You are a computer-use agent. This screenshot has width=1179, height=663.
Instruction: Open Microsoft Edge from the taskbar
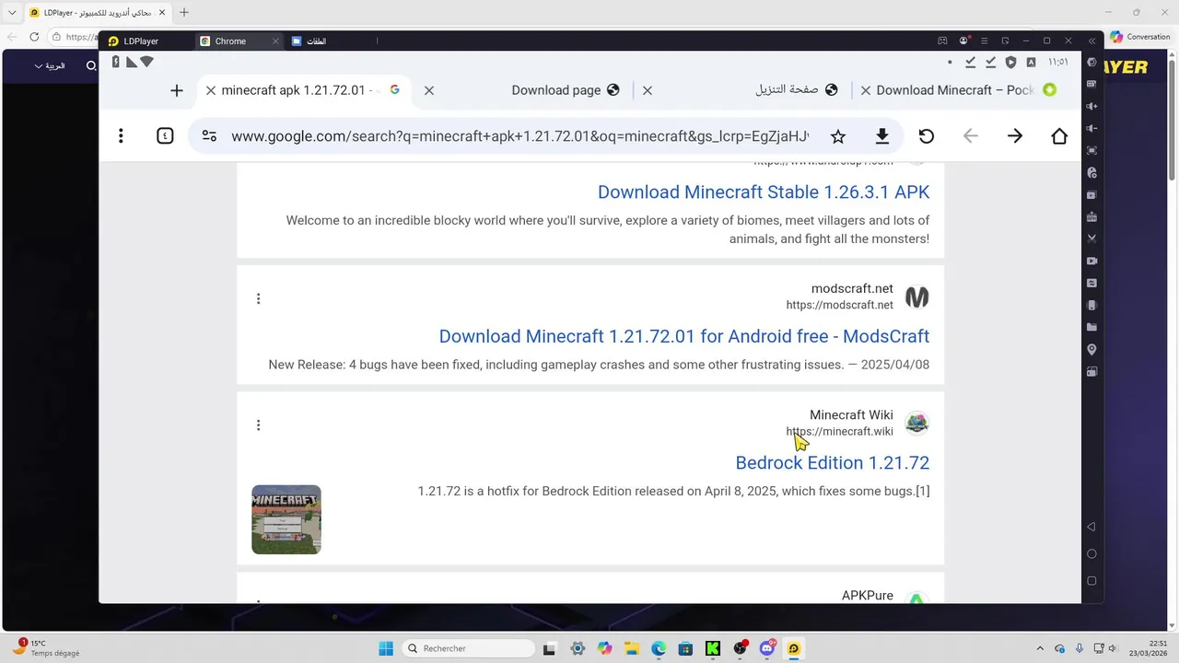tap(659, 648)
